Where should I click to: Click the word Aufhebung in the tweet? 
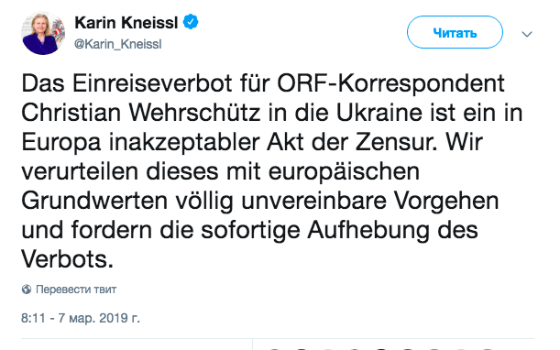[x=368, y=231]
